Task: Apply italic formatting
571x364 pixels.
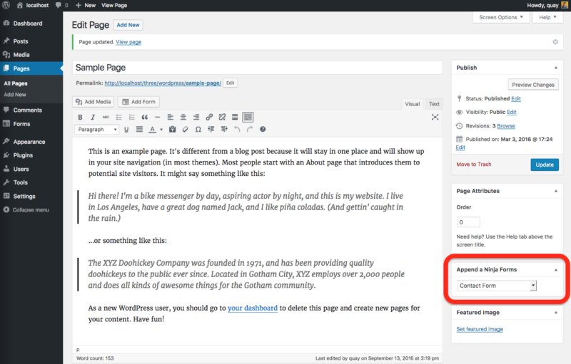Action: pos(93,117)
